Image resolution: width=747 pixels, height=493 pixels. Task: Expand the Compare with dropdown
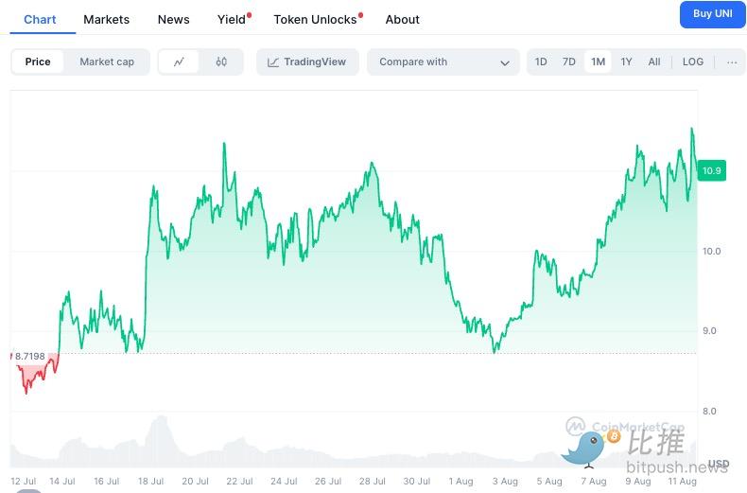(443, 62)
